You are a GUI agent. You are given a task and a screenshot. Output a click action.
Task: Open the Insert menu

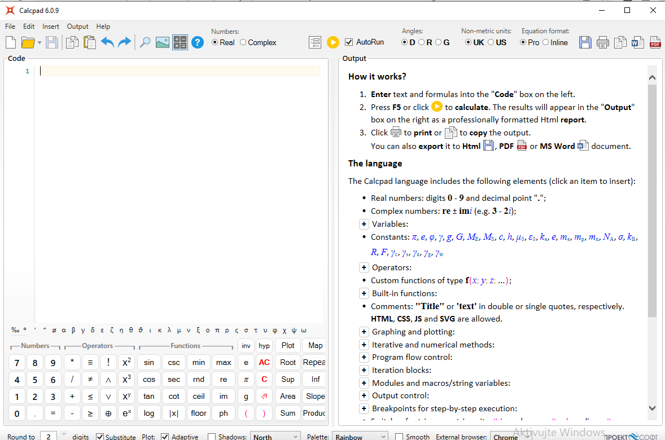(x=51, y=27)
